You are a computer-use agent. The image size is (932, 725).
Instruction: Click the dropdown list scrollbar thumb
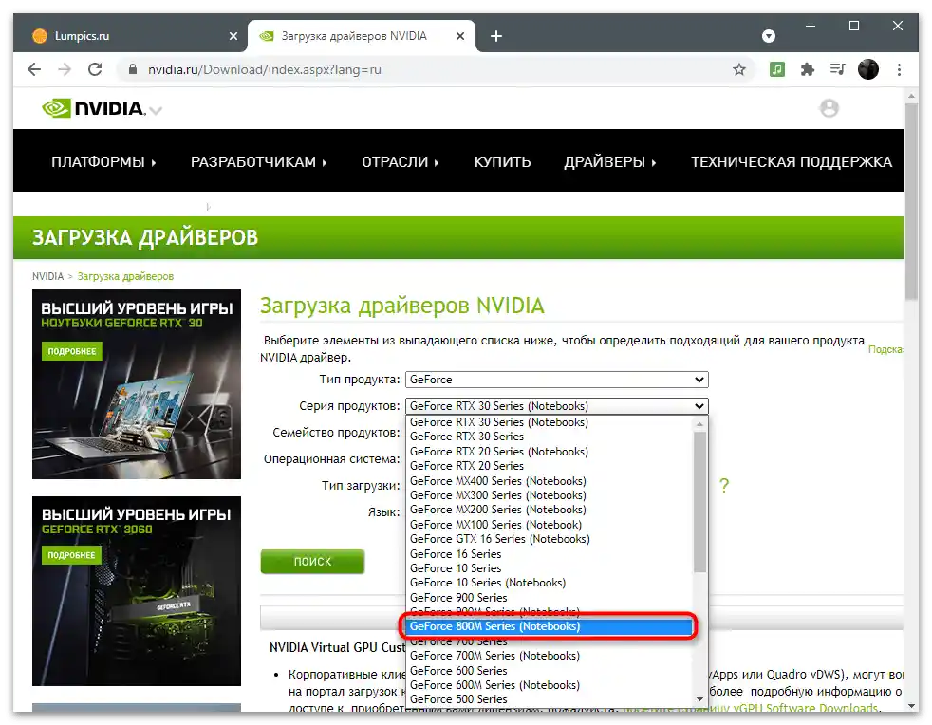pos(699,502)
